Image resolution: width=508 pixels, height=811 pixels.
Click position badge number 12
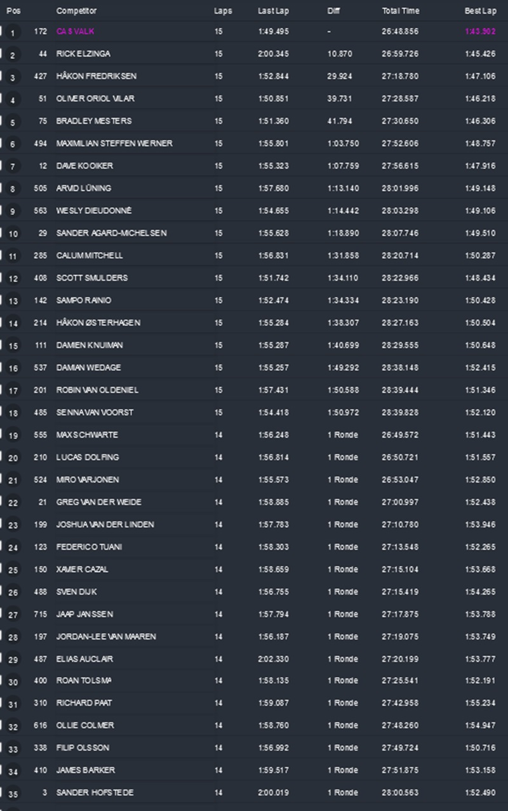13,279
